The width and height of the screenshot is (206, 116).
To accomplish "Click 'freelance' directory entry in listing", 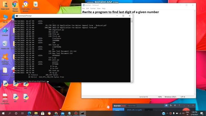I will [x=57, y=38].
